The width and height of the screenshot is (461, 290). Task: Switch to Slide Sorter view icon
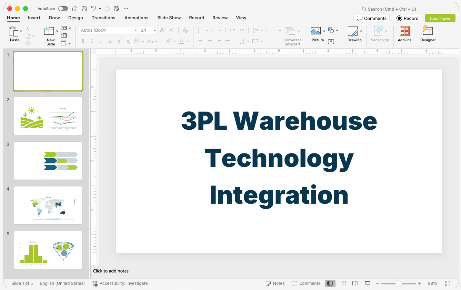[x=343, y=283]
